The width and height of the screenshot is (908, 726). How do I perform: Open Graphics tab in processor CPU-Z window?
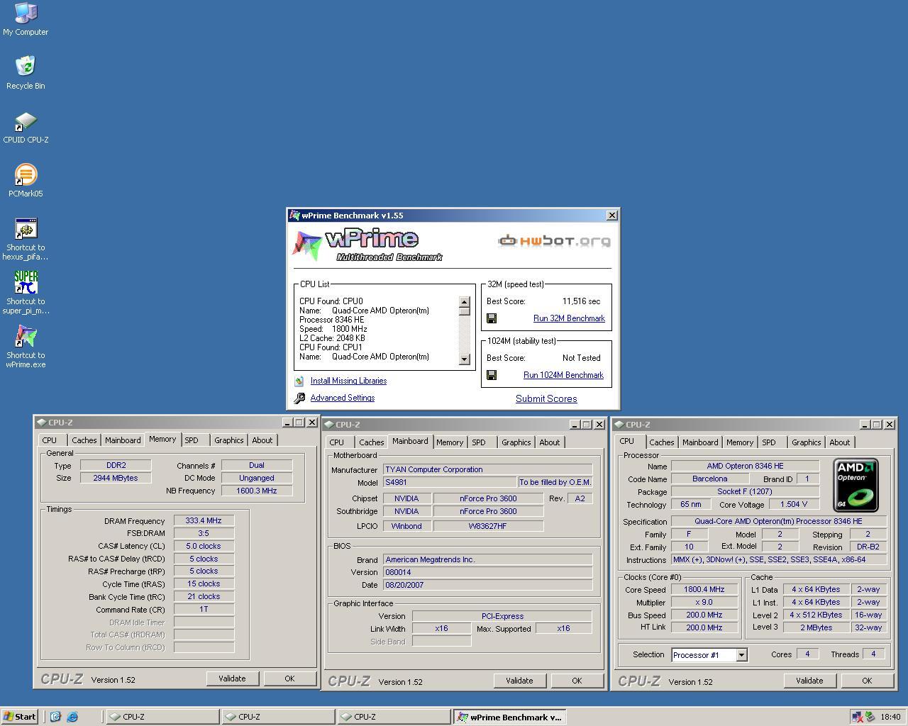pyautogui.click(x=807, y=442)
